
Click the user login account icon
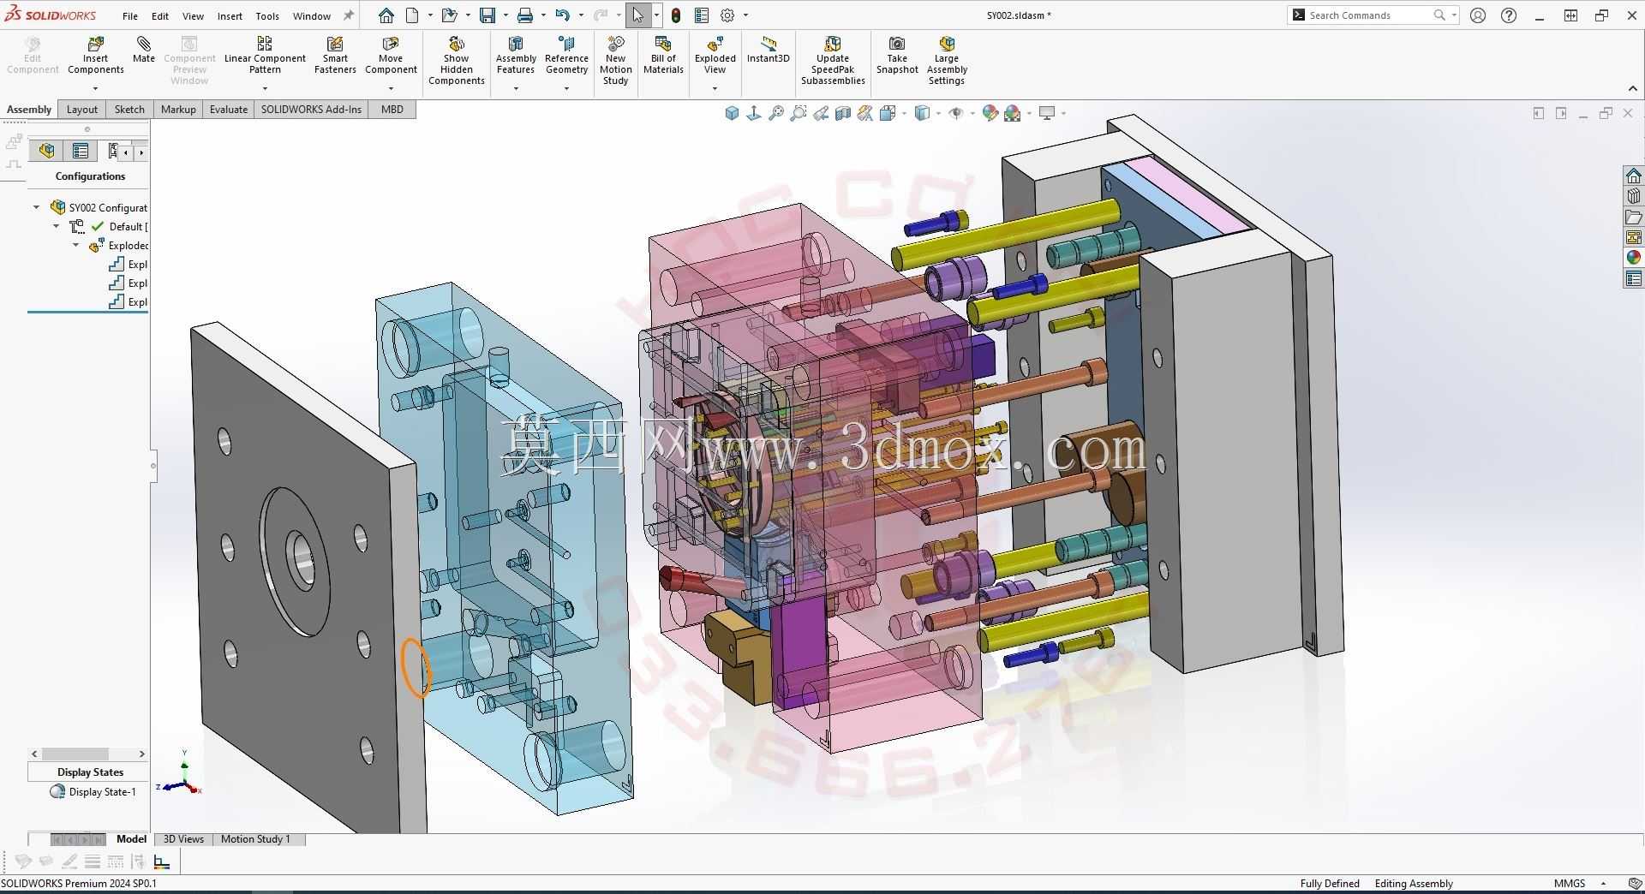1478,15
